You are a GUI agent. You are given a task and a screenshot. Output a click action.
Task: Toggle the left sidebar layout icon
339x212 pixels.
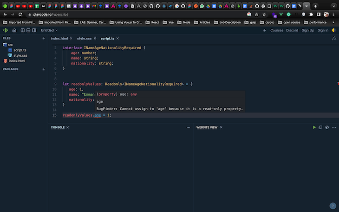click(22, 30)
